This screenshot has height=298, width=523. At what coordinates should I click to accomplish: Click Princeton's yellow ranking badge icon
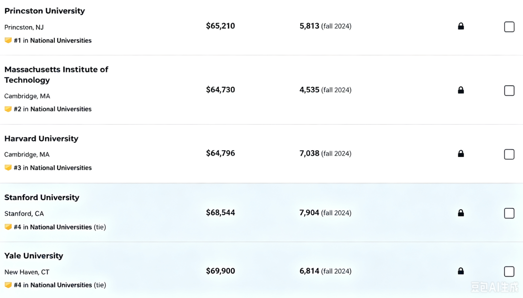[x=8, y=40]
